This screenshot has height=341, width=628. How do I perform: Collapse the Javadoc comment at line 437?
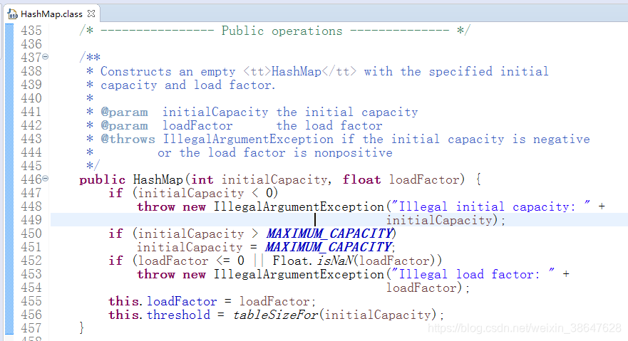46,57
